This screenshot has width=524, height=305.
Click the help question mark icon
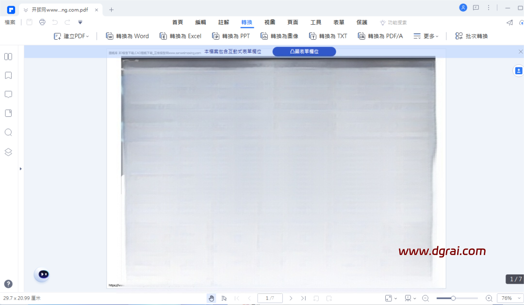[x=8, y=284]
